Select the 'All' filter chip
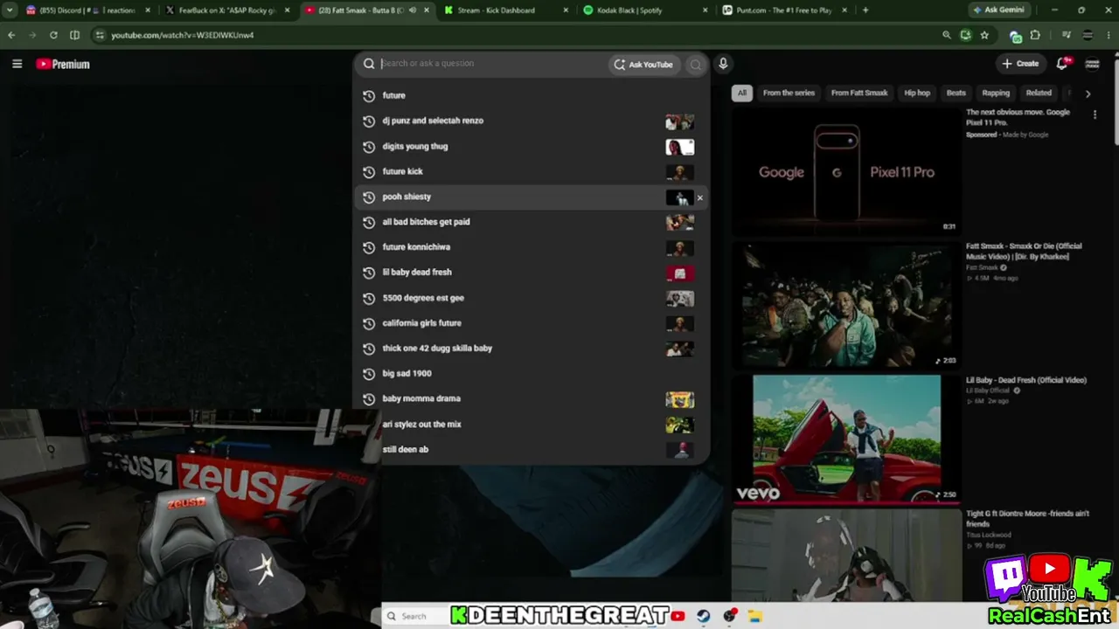Viewport: 1119px width, 629px height. (742, 93)
